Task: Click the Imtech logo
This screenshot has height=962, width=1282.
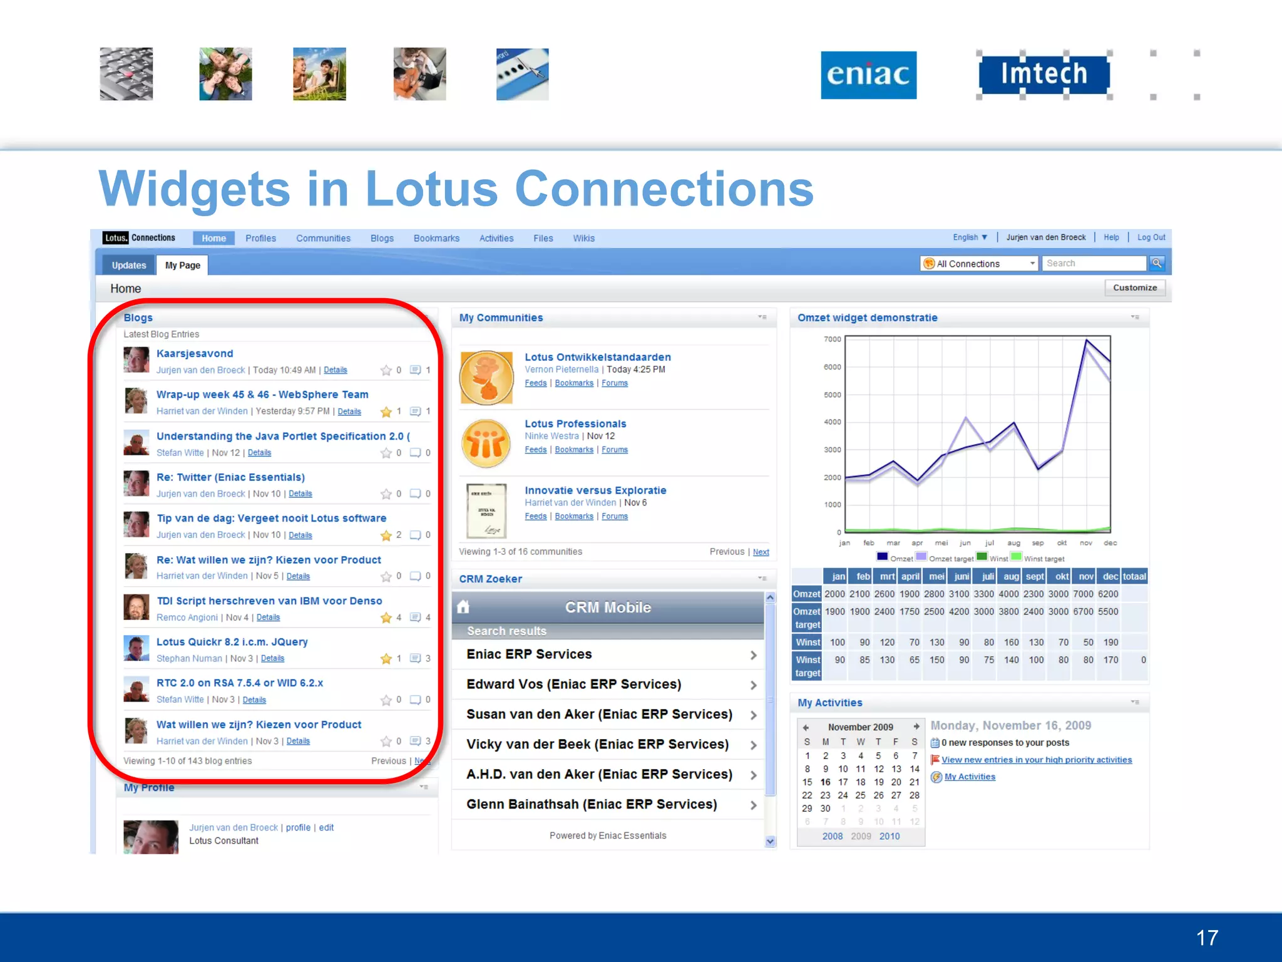Action: (x=1044, y=75)
